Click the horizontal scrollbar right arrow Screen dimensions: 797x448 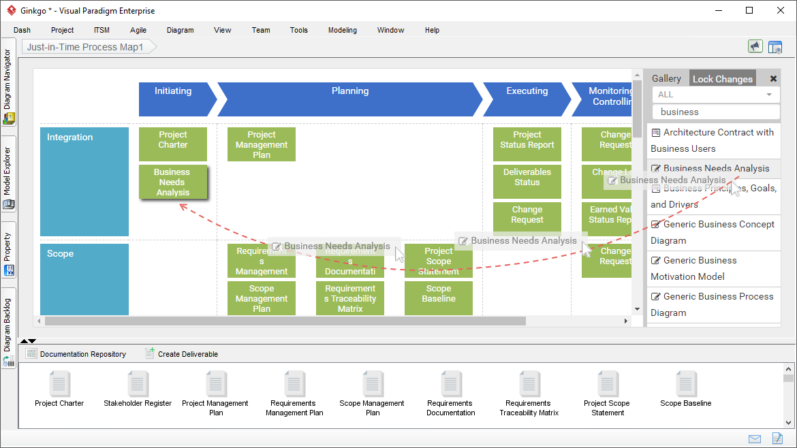click(x=625, y=321)
